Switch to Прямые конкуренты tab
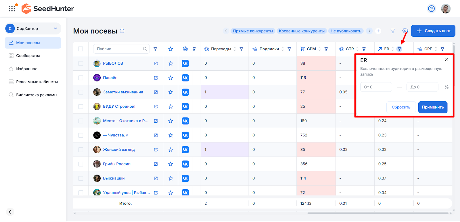The height and width of the screenshot is (222, 460). pyautogui.click(x=253, y=31)
